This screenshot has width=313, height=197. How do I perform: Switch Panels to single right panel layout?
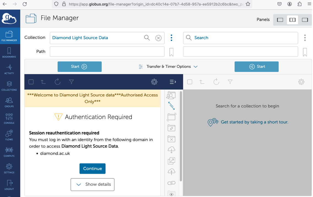[305, 20]
